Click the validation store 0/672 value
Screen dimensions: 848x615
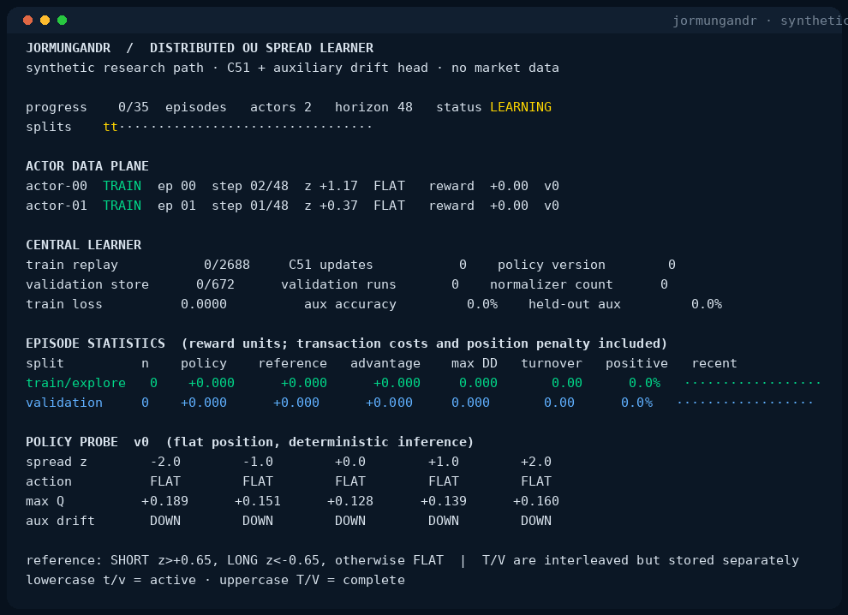click(215, 284)
